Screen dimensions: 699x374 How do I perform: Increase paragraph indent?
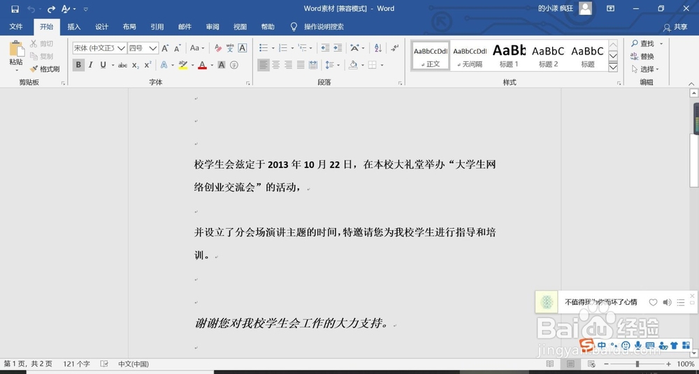coord(338,48)
